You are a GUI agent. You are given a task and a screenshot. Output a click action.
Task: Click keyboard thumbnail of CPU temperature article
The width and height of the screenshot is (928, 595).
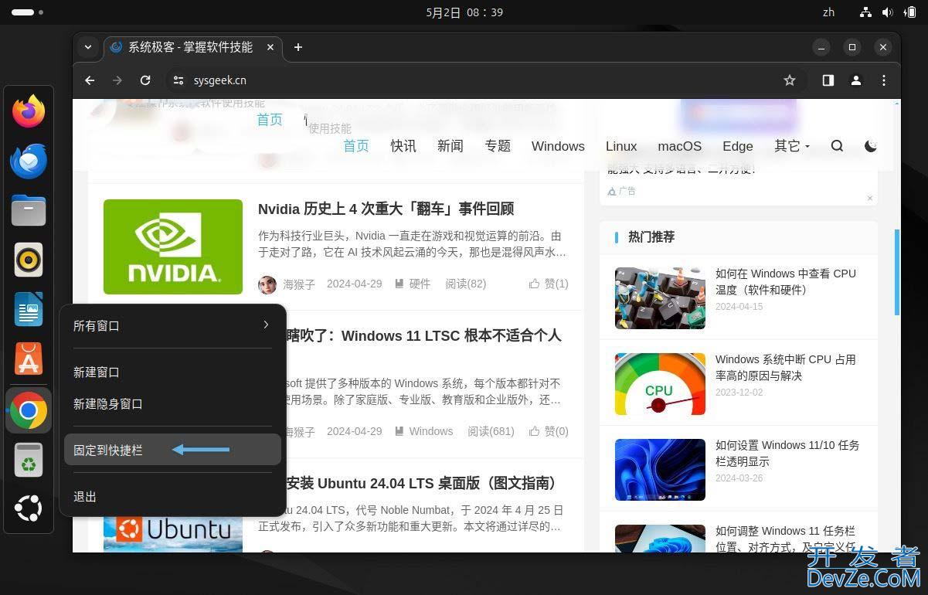(660, 298)
